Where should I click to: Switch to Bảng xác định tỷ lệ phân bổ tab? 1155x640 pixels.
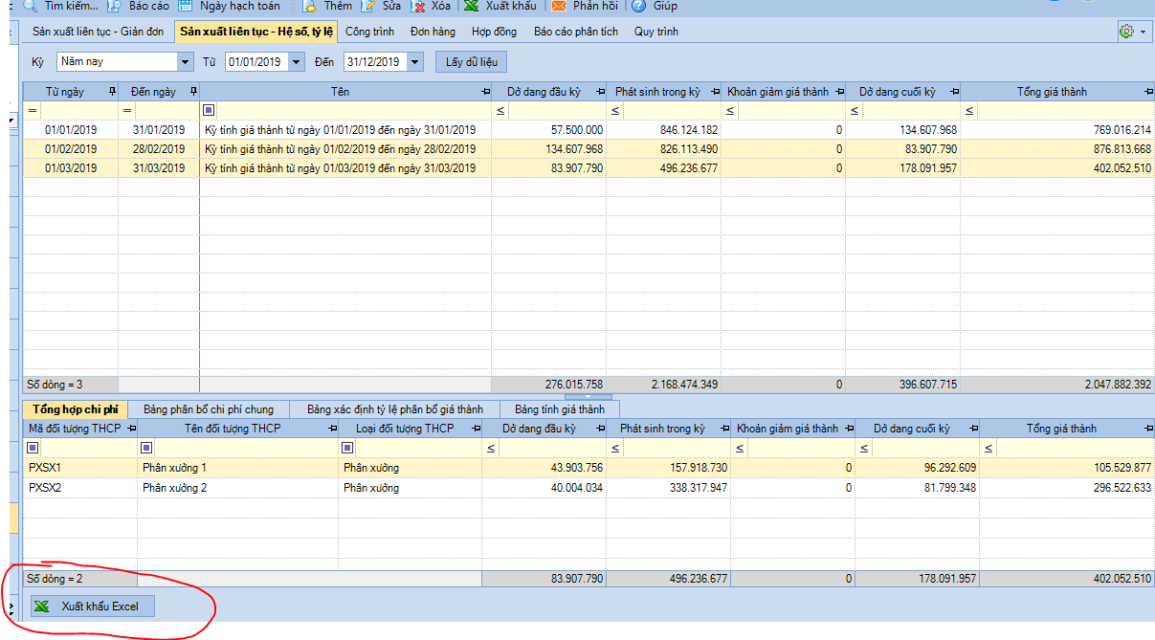pos(395,409)
